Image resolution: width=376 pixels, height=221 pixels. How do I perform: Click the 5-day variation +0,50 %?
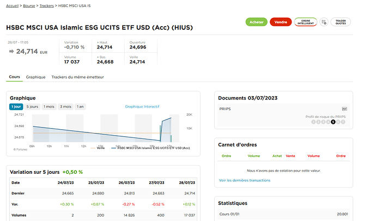tap(72, 172)
